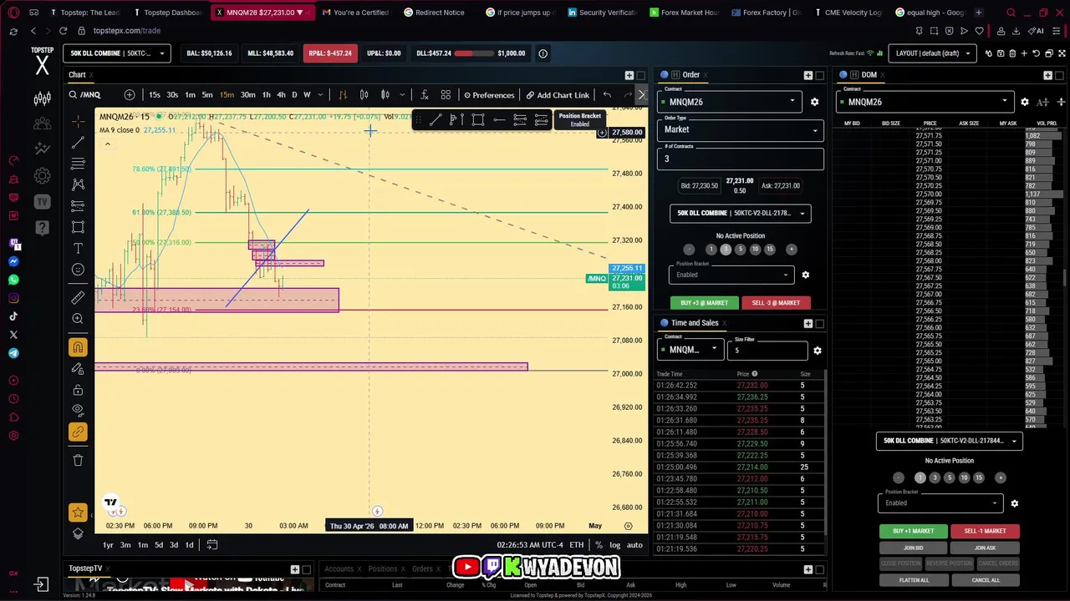The height and width of the screenshot is (601, 1070).
Task: Click Add Chart Link
Action: tap(558, 95)
